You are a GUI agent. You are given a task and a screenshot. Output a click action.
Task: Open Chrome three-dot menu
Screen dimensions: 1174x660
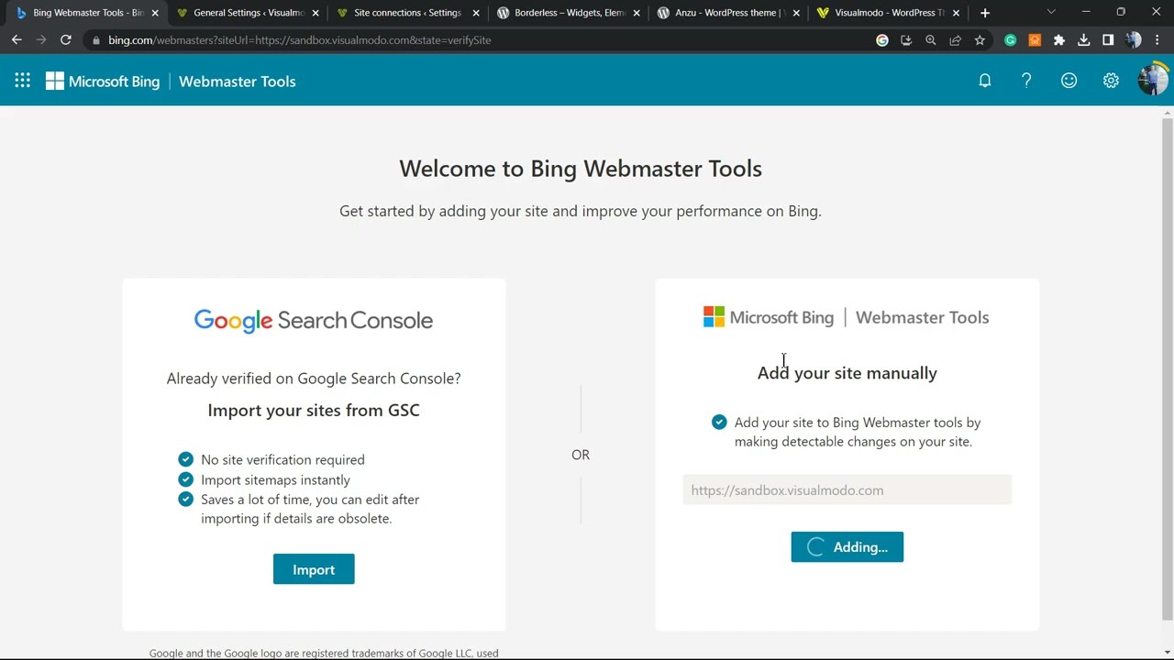1157,40
